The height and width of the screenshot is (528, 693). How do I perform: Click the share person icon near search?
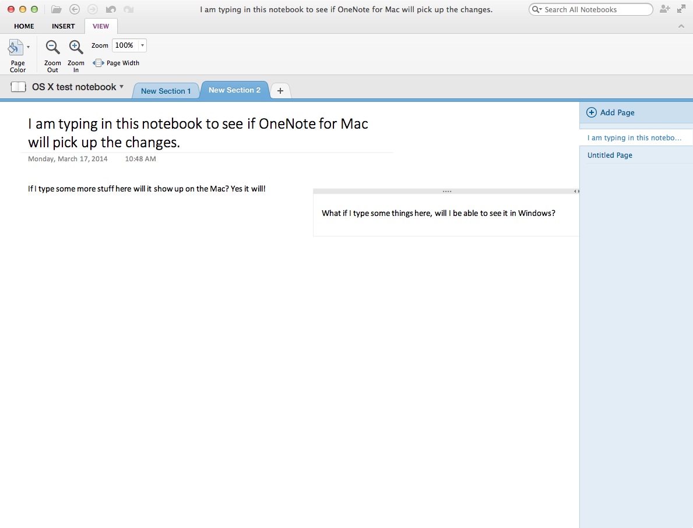(x=664, y=9)
